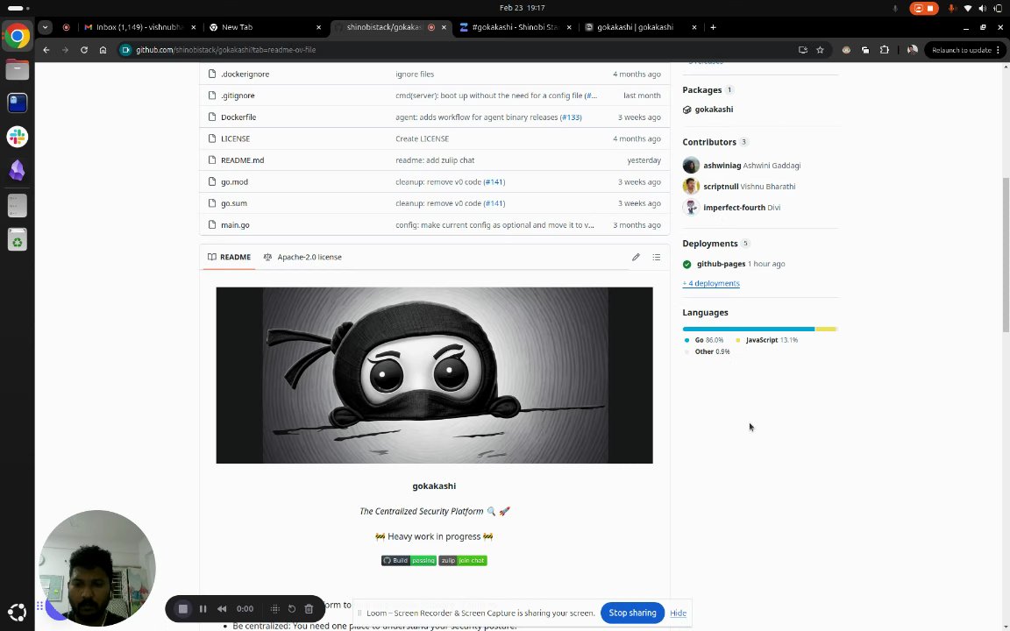Open the JavaScript 13.1% language link
Image resolution: width=1010 pixels, height=631 pixels.
coord(767,340)
